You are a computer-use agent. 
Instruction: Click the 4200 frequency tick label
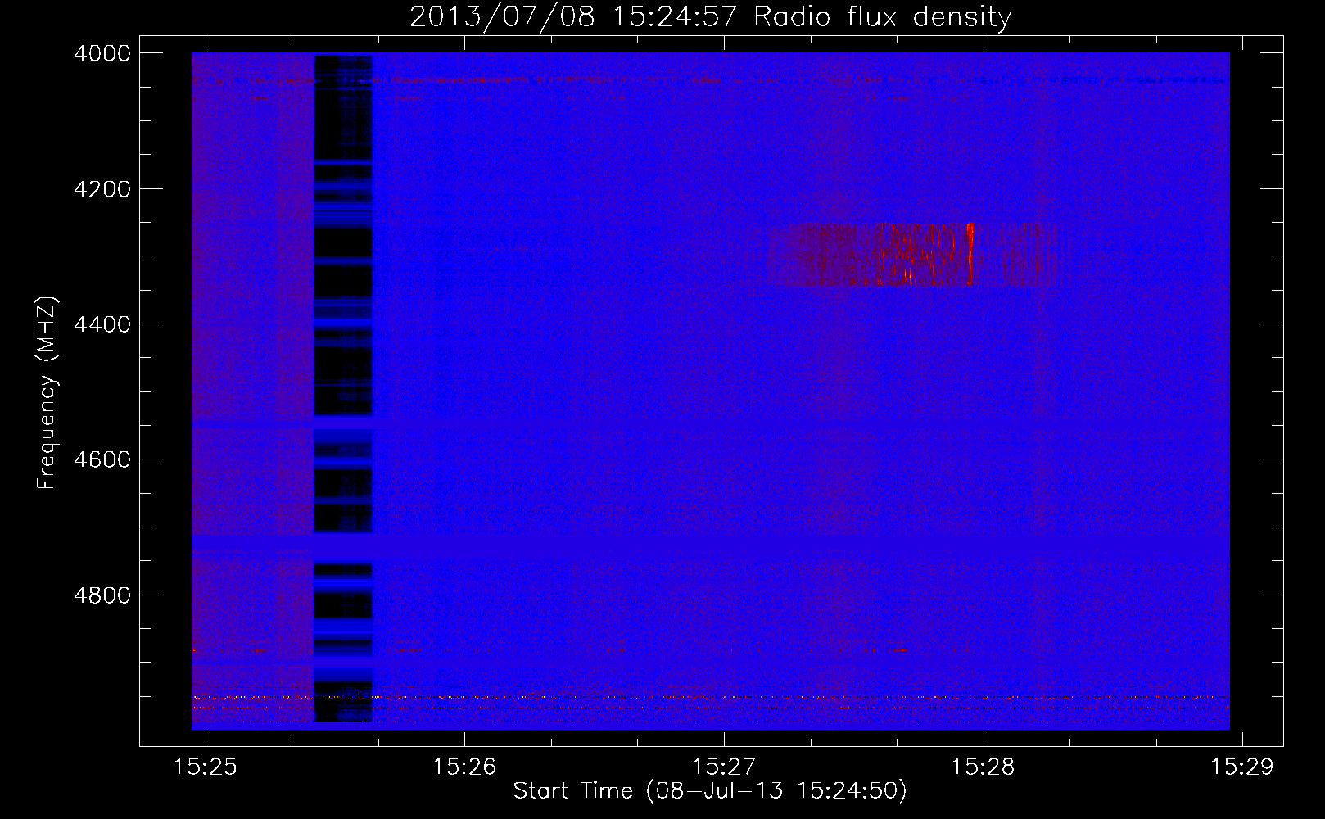point(102,188)
